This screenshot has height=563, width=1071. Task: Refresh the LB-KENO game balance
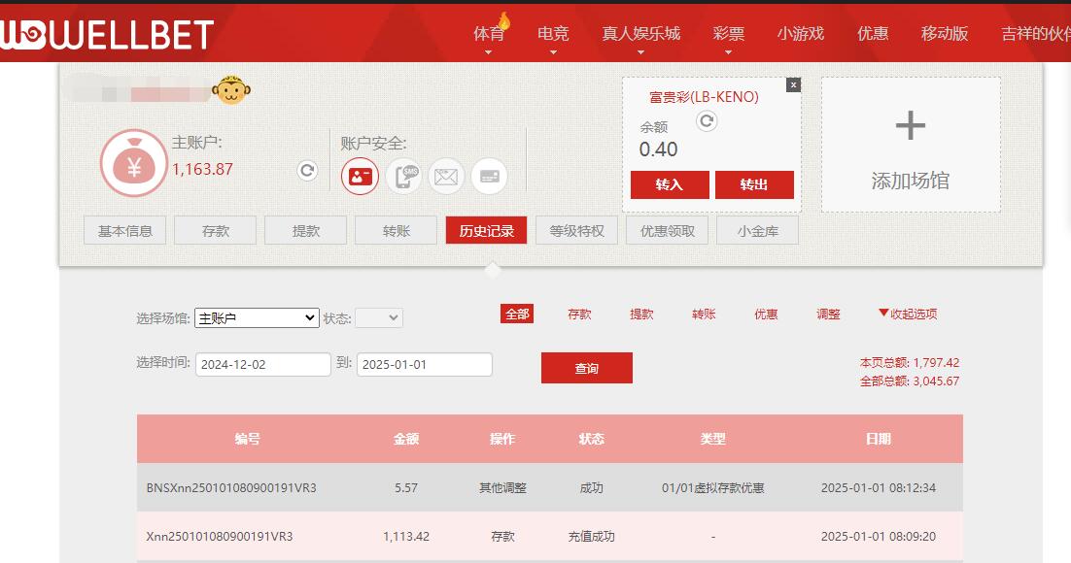[x=707, y=122]
